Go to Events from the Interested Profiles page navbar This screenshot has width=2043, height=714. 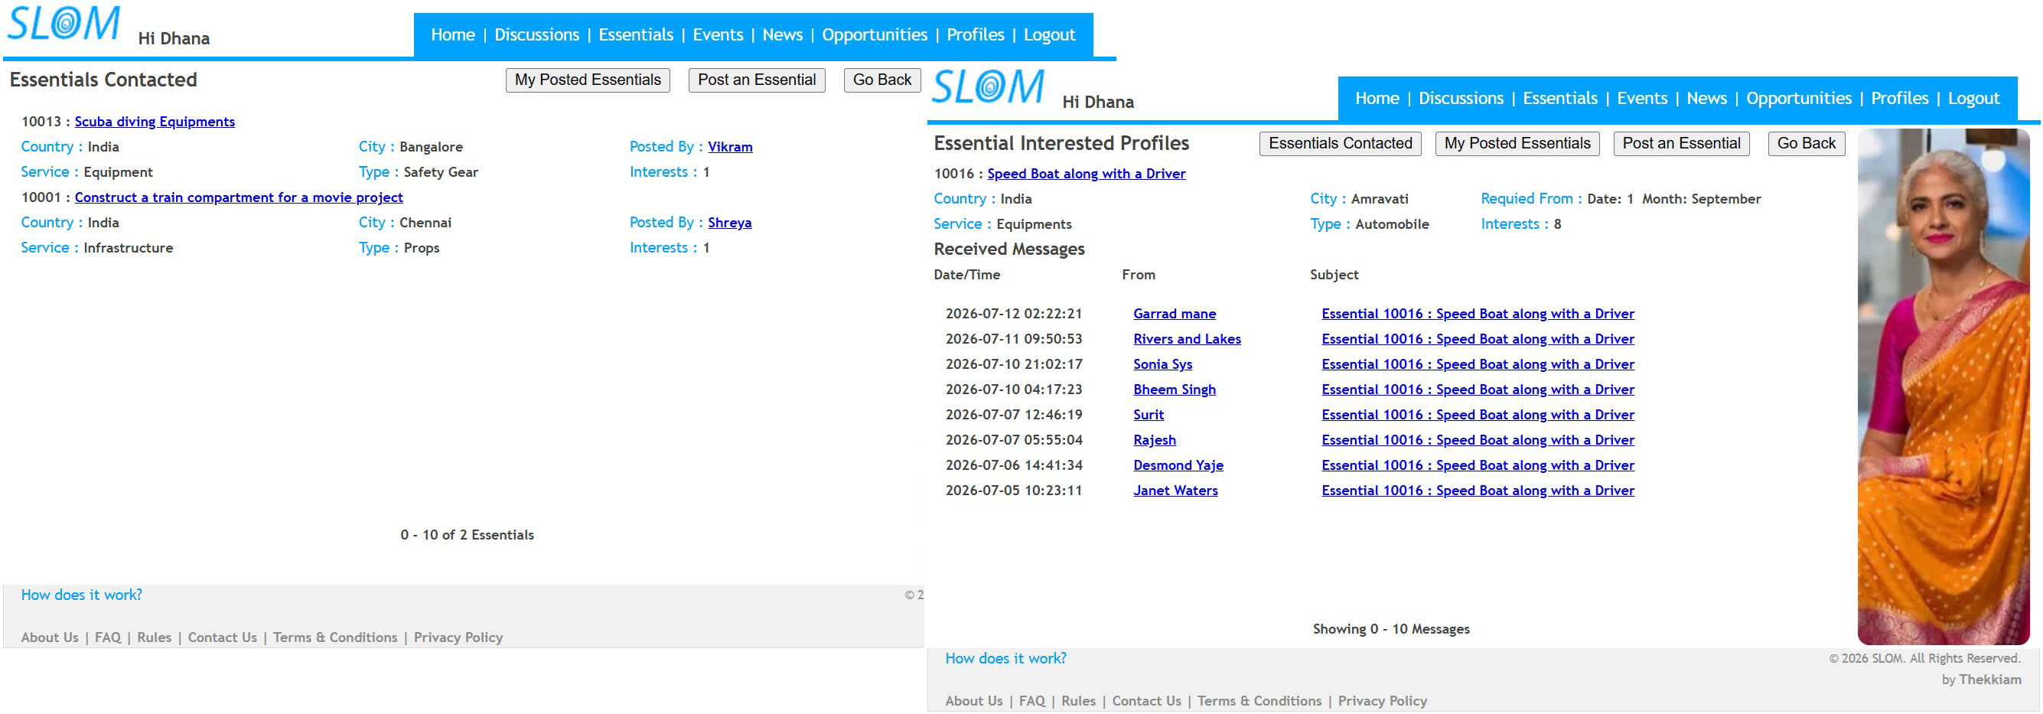pyautogui.click(x=1642, y=99)
